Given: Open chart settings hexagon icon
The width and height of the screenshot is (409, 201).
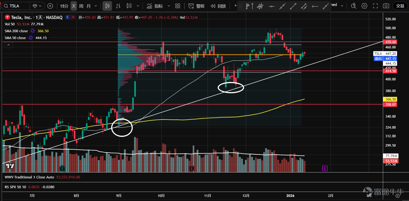Looking at the screenshot, I should (365, 6).
